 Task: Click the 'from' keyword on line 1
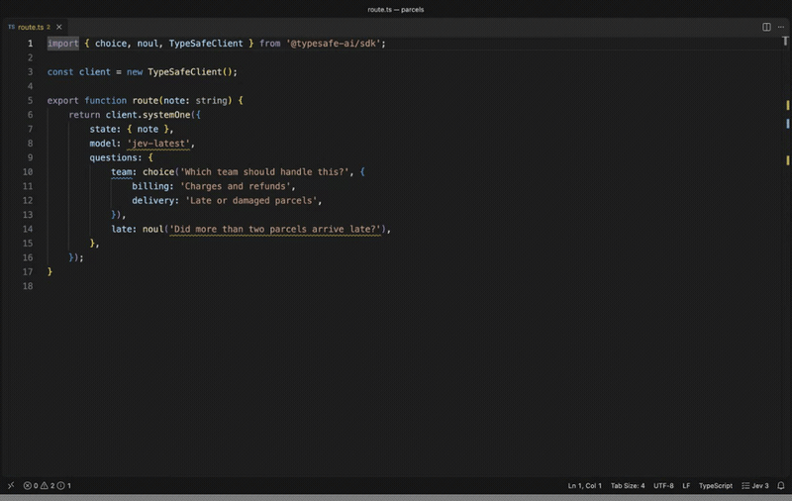click(269, 44)
